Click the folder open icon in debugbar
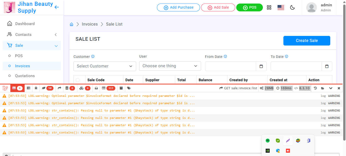The height and width of the screenshot is (156, 346). point(322,88)
